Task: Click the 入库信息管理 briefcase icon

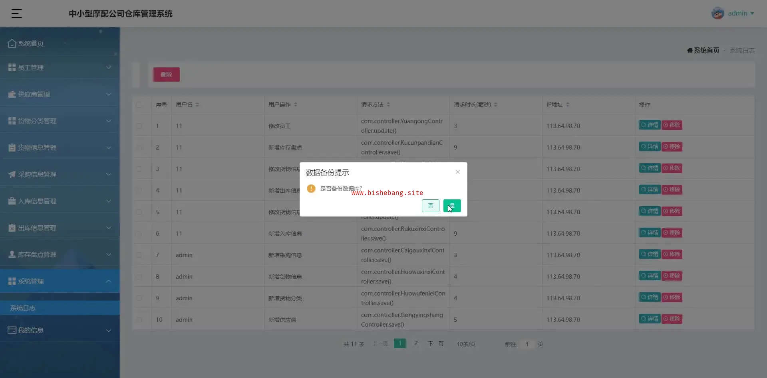Action: pyautogui.click(x=12, y=201)
